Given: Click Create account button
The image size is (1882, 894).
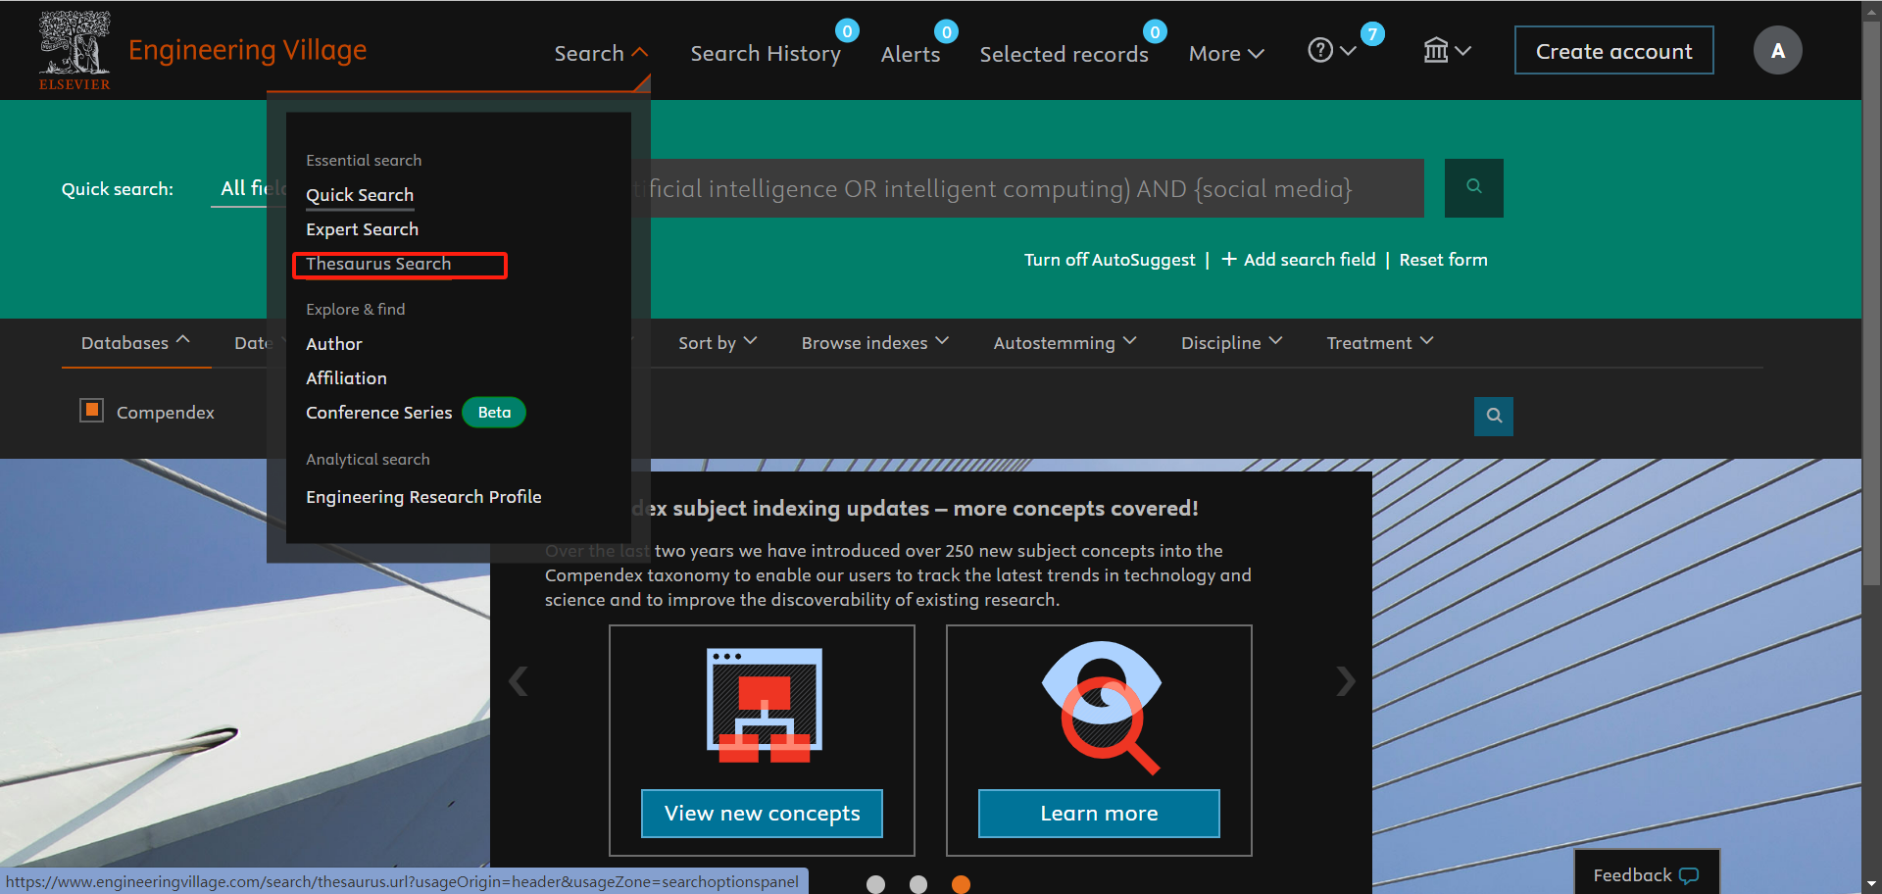Looking at the screenshot, I should 1613,50.
